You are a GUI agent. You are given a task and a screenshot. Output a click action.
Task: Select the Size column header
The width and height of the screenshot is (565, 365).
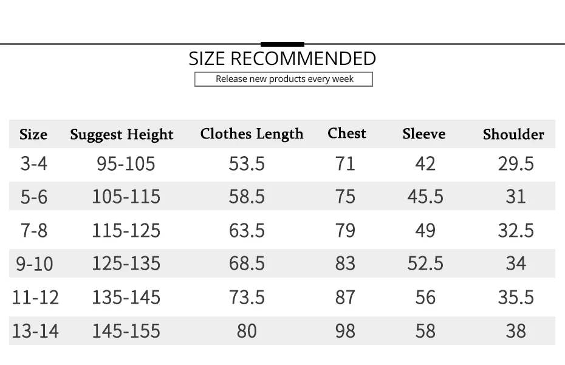point(33,134)
